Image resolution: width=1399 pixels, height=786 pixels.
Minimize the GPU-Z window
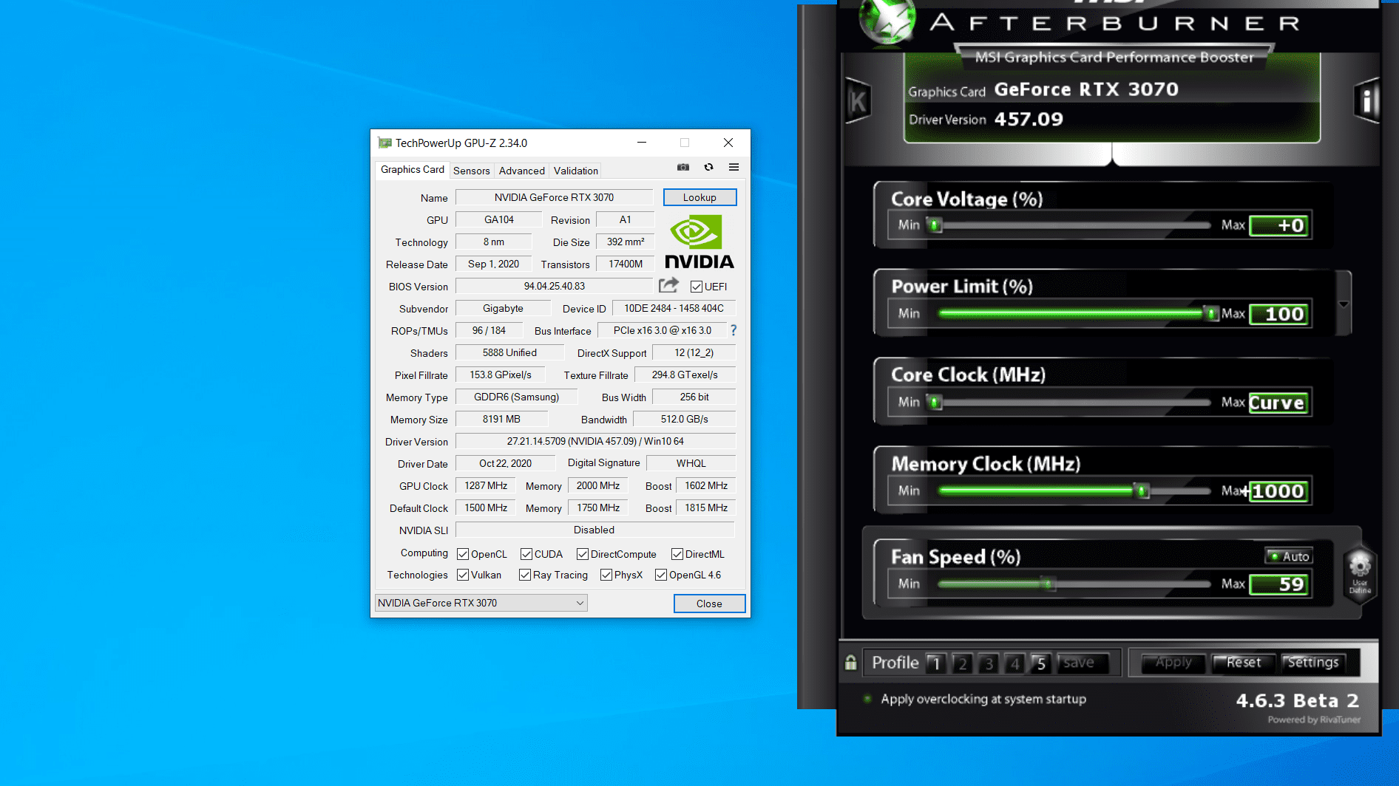click(x=642, y=143)
